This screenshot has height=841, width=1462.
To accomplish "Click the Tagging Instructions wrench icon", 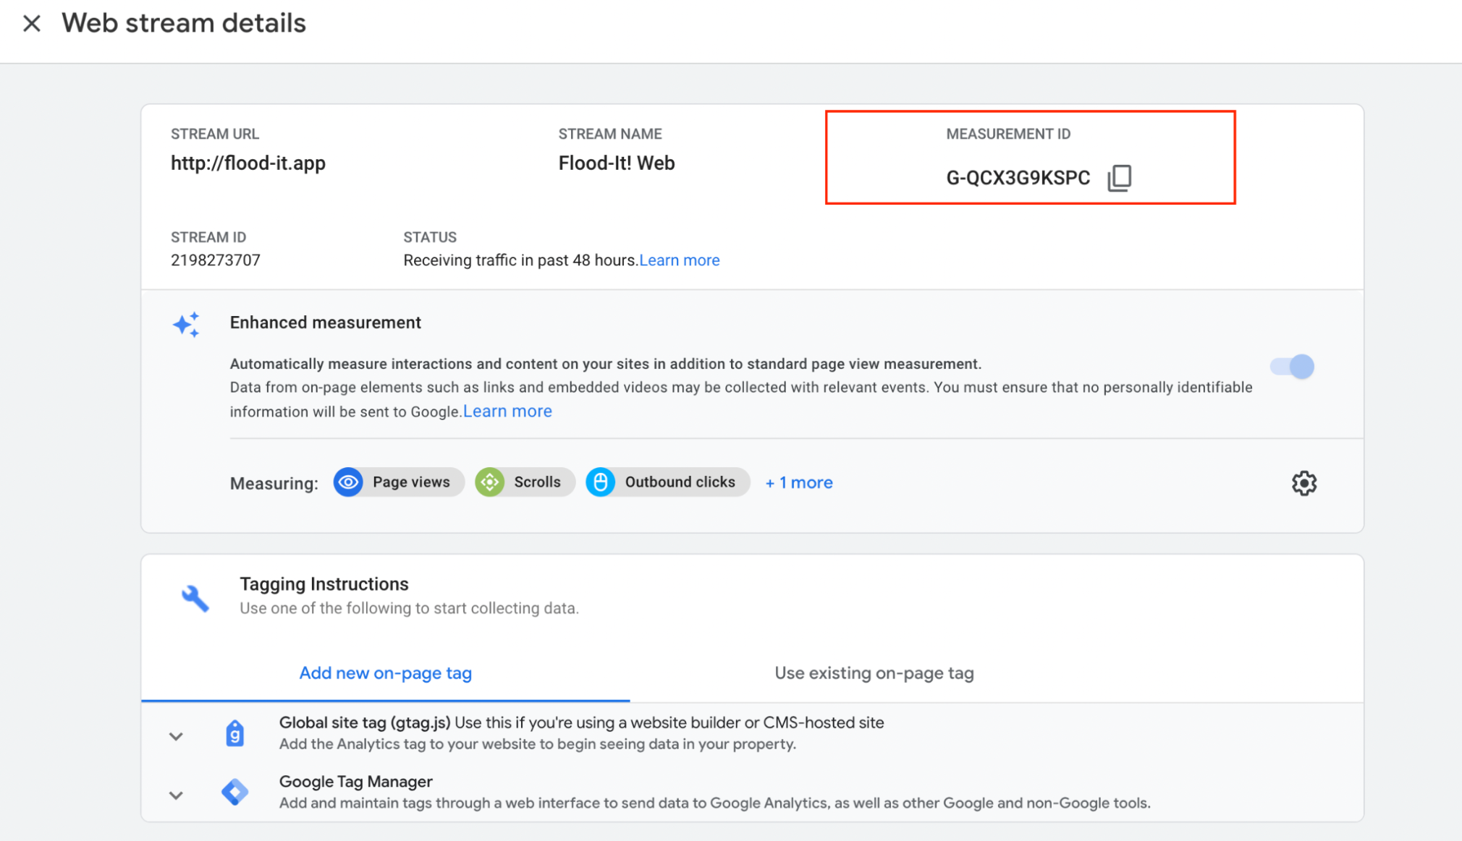I will [x=195, y=598].
